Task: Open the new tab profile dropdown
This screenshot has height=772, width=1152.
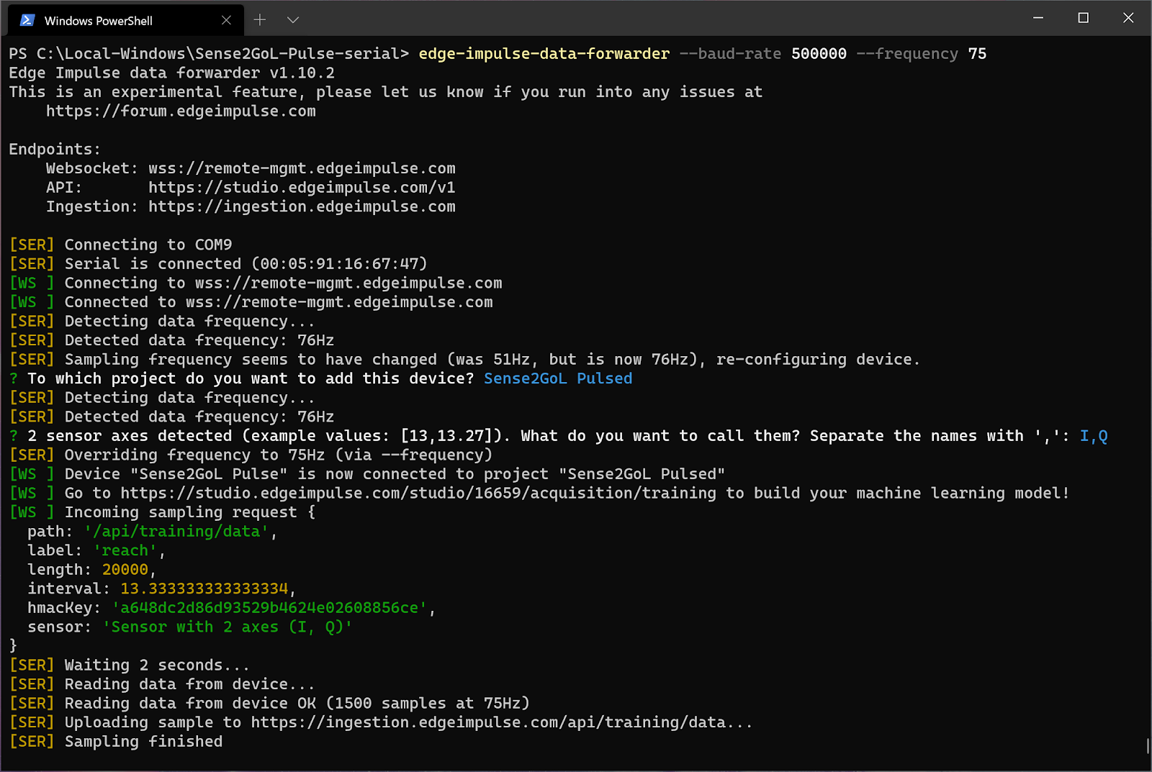Action: coord(293,20)
